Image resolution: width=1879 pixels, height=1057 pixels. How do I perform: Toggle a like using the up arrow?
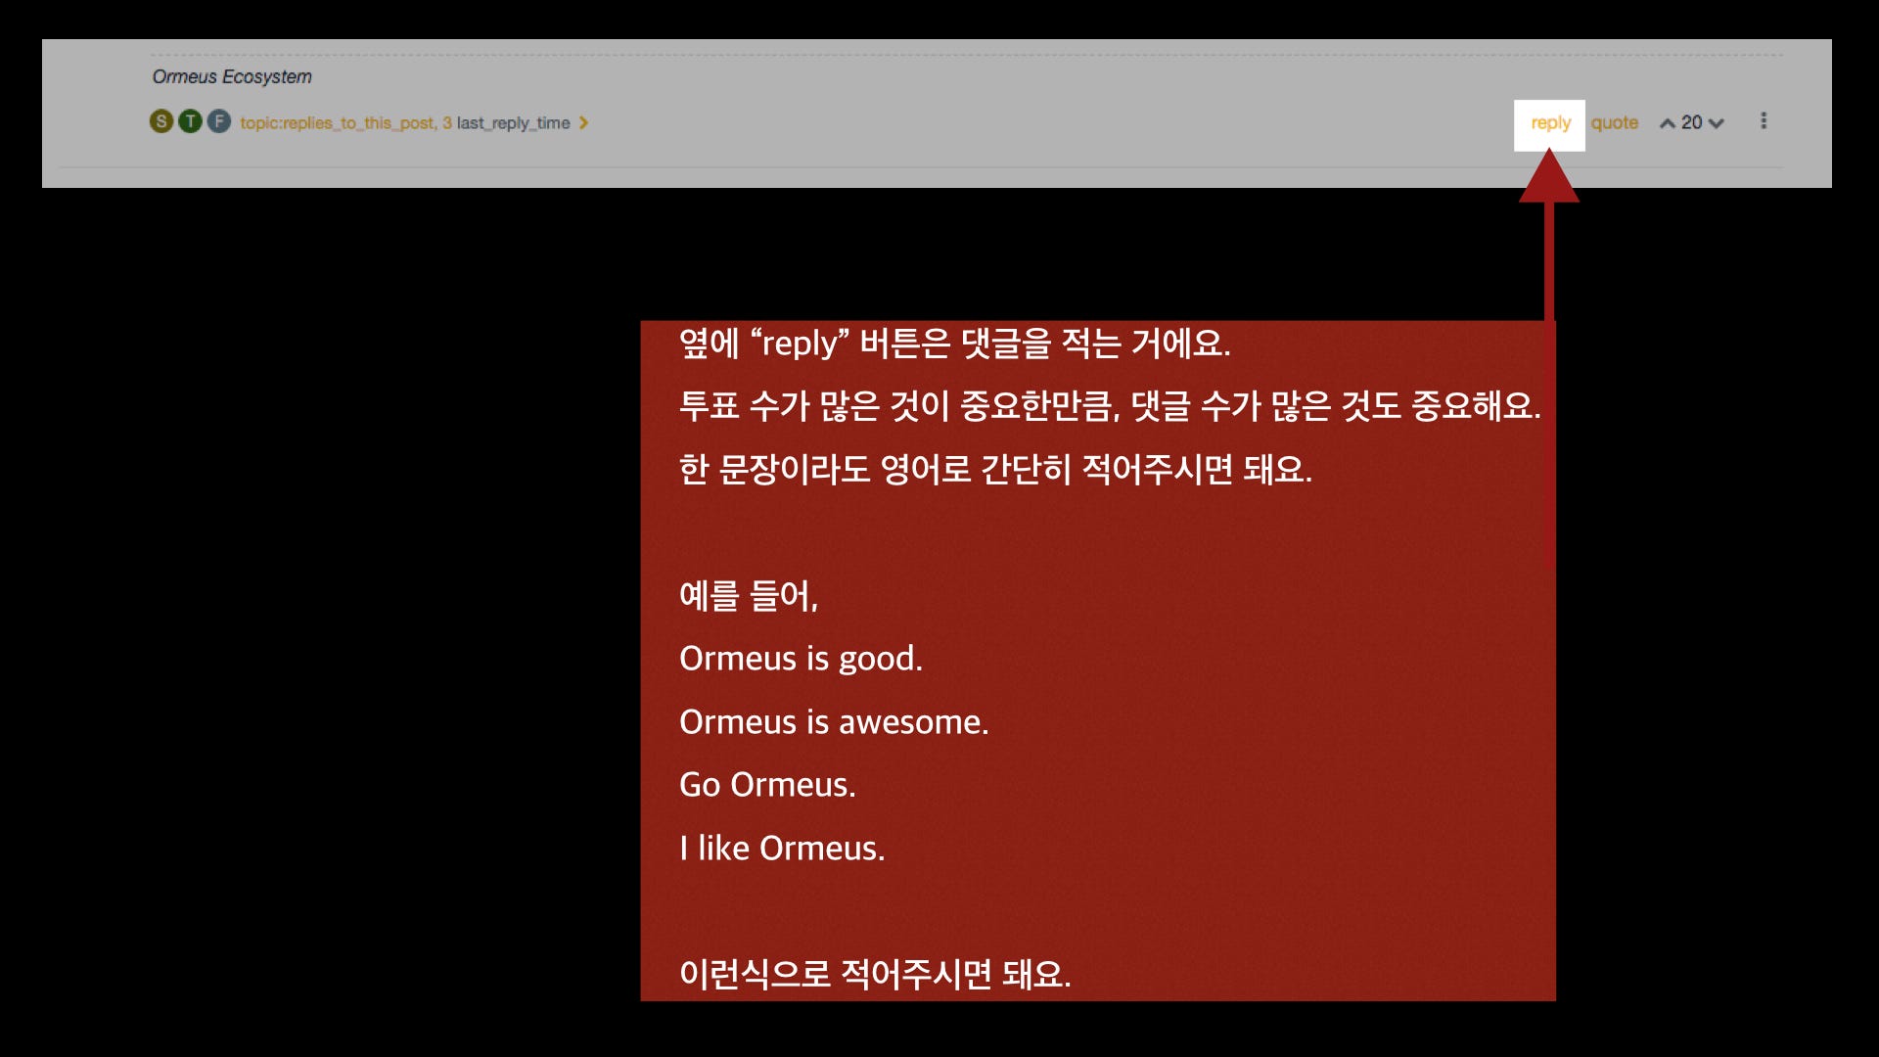click(1667, 123)
